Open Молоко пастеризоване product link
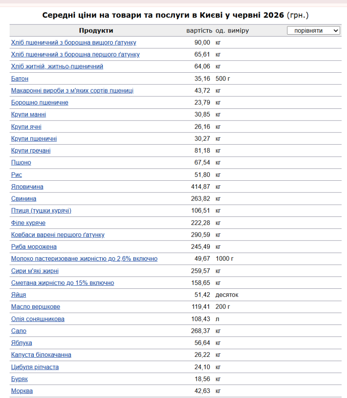Image resolution: width=347 pixels, height=398 pixels. (x=84, y=258)
